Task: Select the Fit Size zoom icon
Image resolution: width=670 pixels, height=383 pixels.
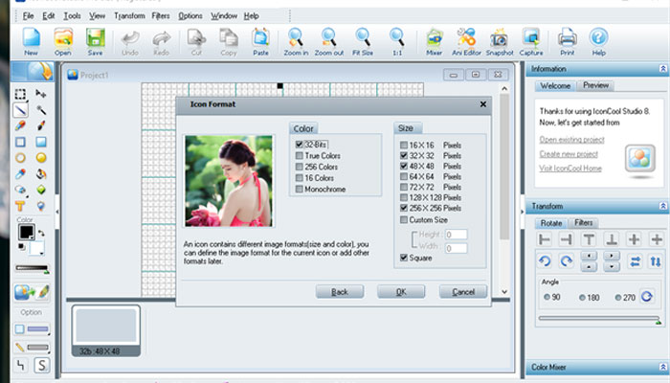Action: click(x=363, y=41)
